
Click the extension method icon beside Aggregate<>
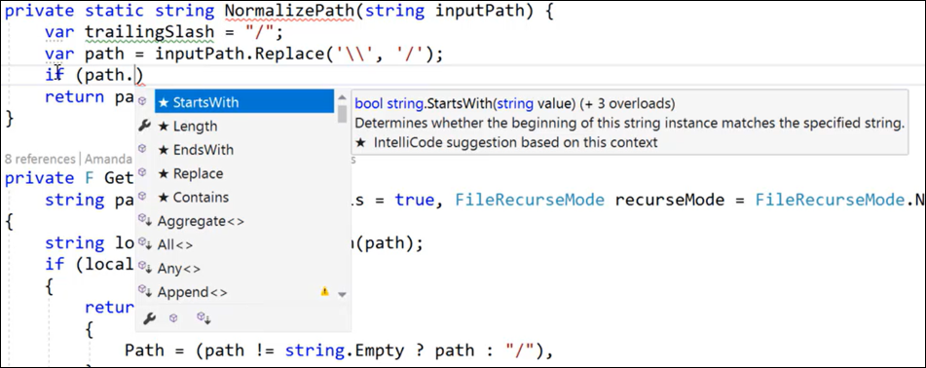145,220
